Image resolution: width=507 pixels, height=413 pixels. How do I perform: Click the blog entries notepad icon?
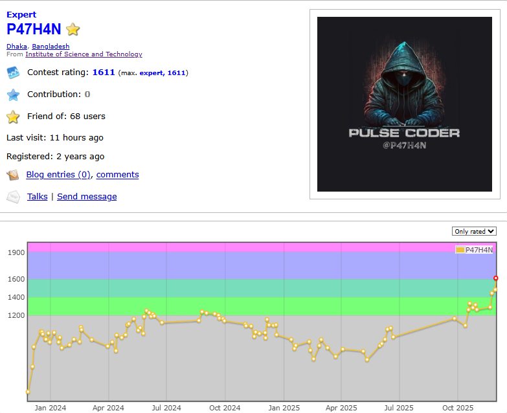tap(13, 175)
